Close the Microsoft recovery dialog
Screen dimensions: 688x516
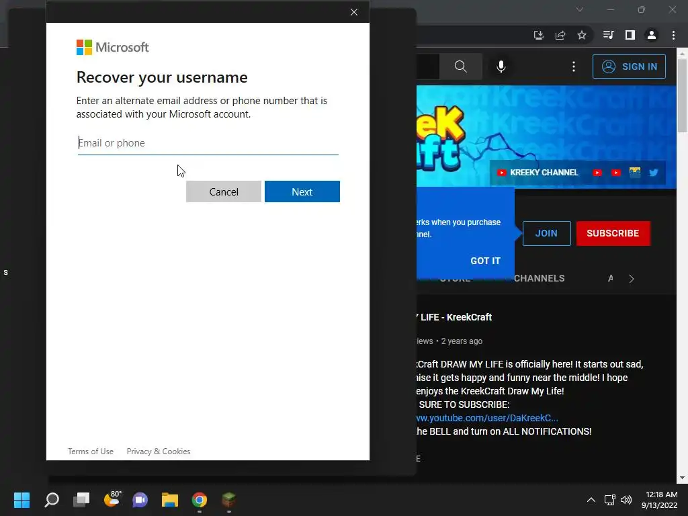[354, 12]
